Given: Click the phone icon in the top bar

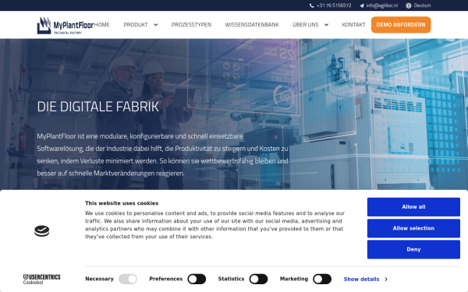Looking at the screenshot, I should [x=311, y=5].
